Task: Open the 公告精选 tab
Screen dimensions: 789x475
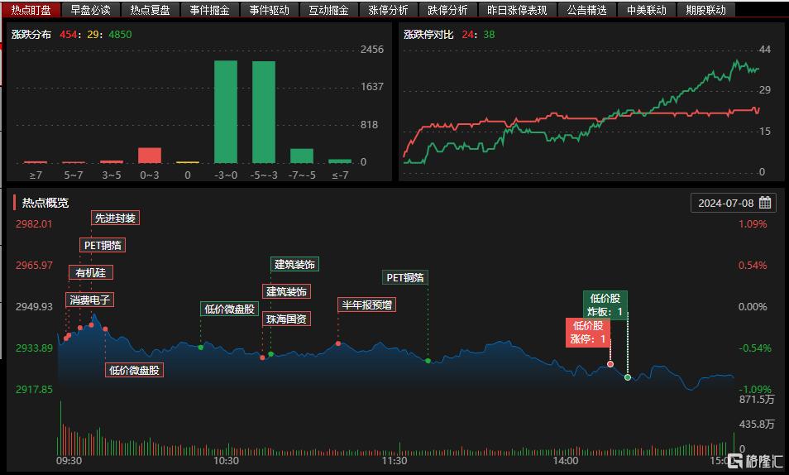Action: [x=586, y=10]
